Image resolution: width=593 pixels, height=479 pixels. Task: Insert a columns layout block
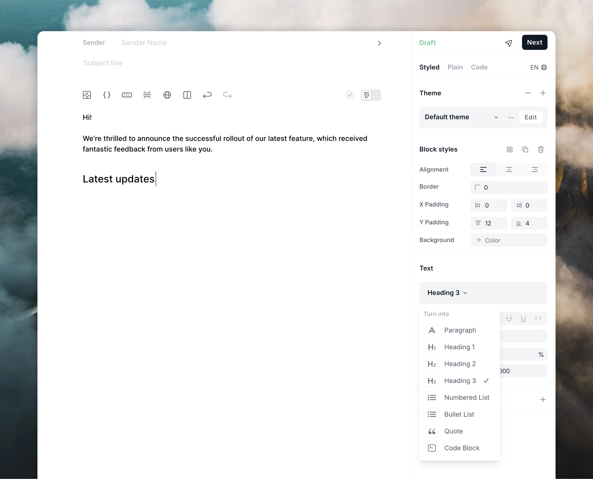(187, 95)
